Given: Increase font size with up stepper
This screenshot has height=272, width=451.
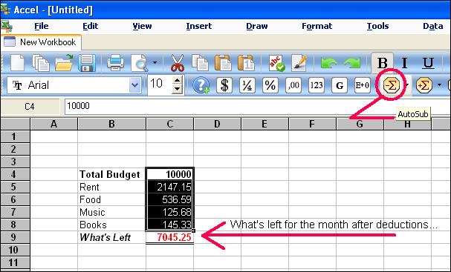Looking at the screenshot, I should (x=177, y=81).
